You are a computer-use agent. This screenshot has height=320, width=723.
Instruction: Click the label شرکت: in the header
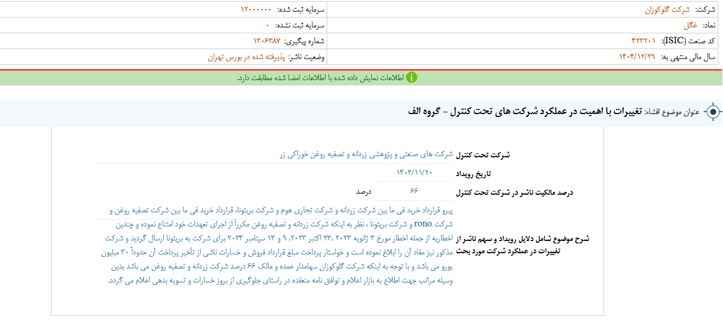click(705, 10)
